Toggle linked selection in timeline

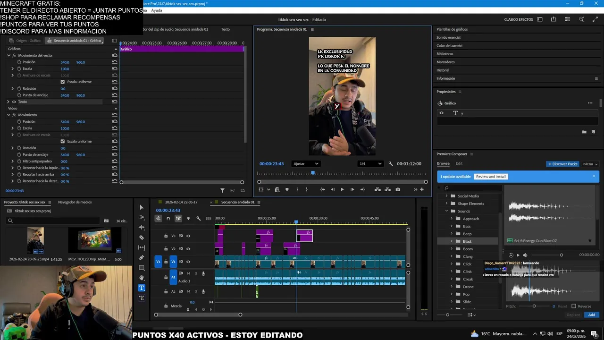point(178,218)
